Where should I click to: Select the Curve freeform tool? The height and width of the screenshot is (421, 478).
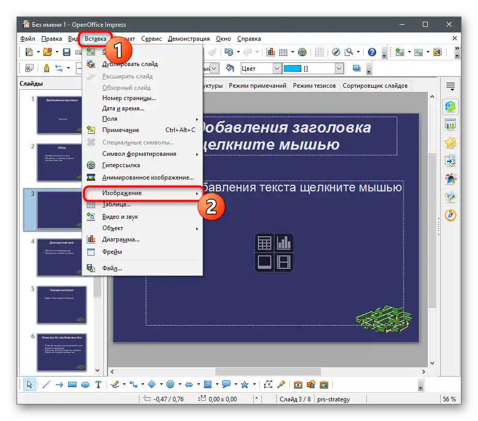pyautogui.click(x=115, y=384)
